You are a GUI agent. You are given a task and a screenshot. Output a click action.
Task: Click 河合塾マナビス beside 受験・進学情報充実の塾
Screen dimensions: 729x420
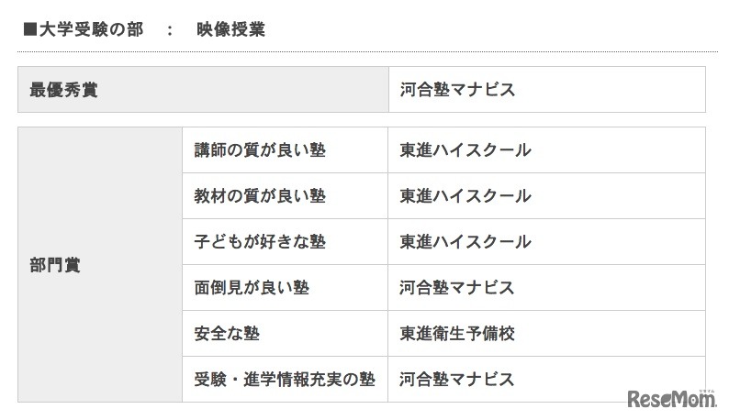[x=457, y=379]
